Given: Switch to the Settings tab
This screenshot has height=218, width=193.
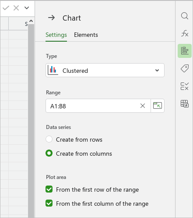Looking at the screenshot, I should 56,35.
